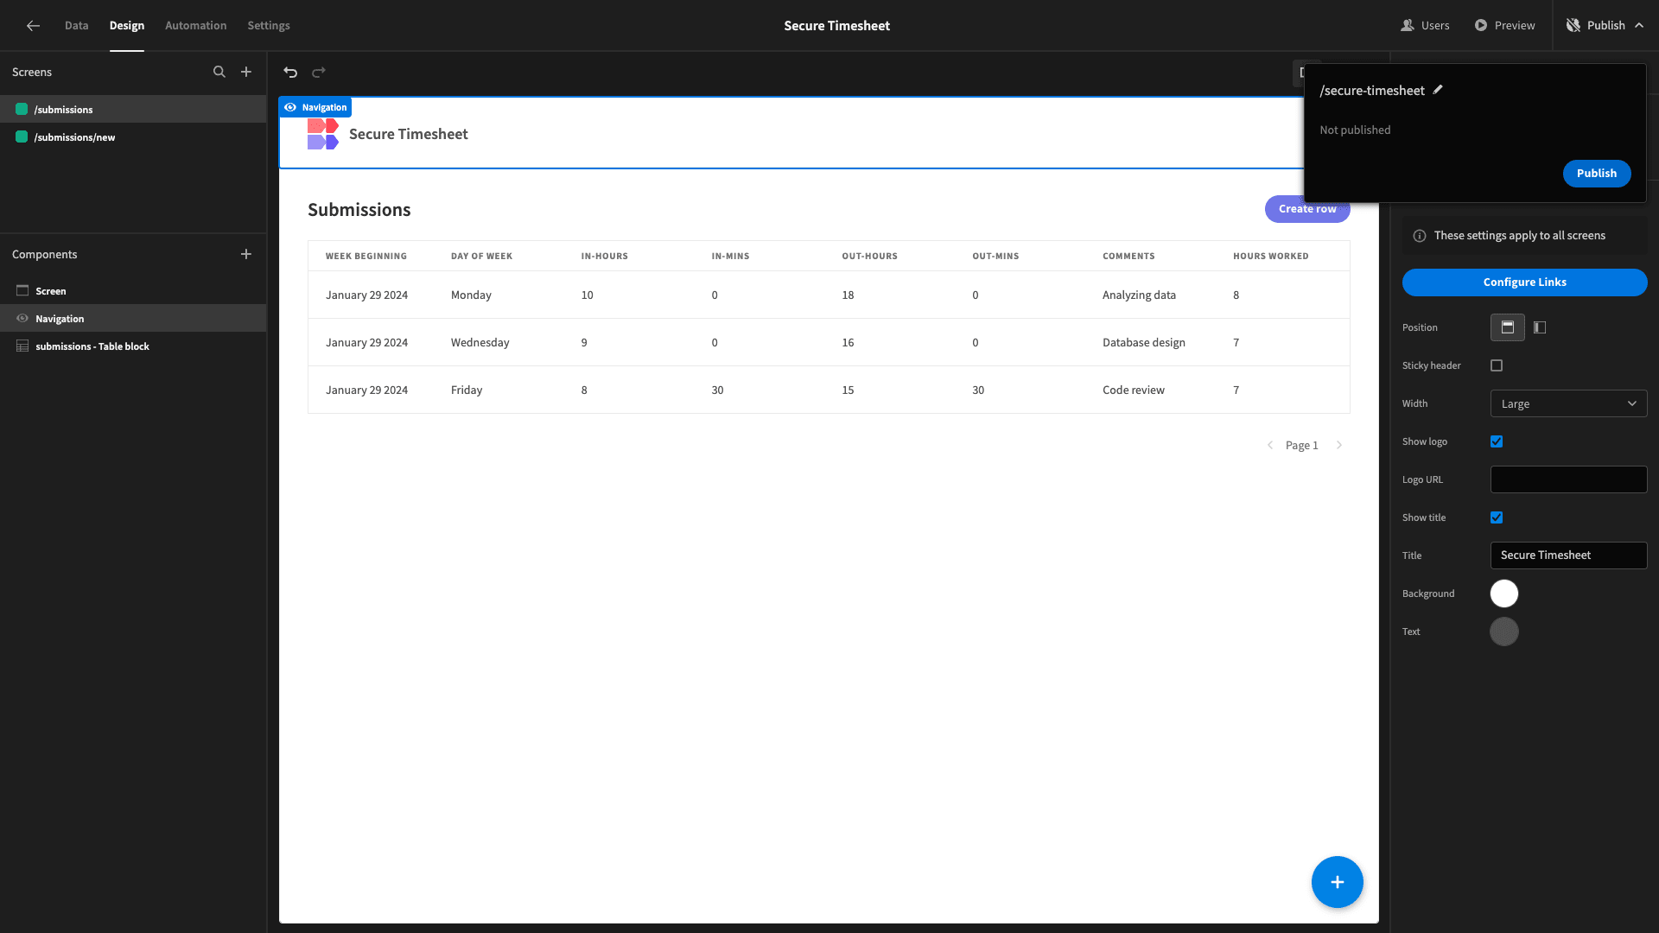Click the Create row button

[1307, 209]
